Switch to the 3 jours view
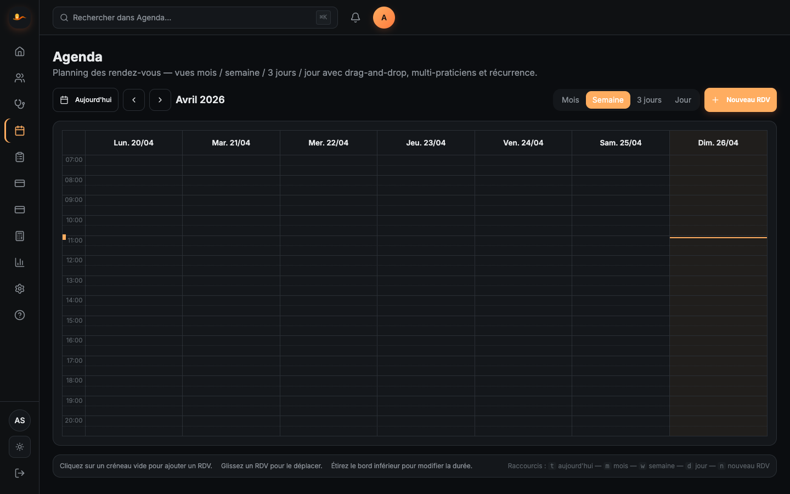This screenshot has height=494, width=790. click(649, 100)
